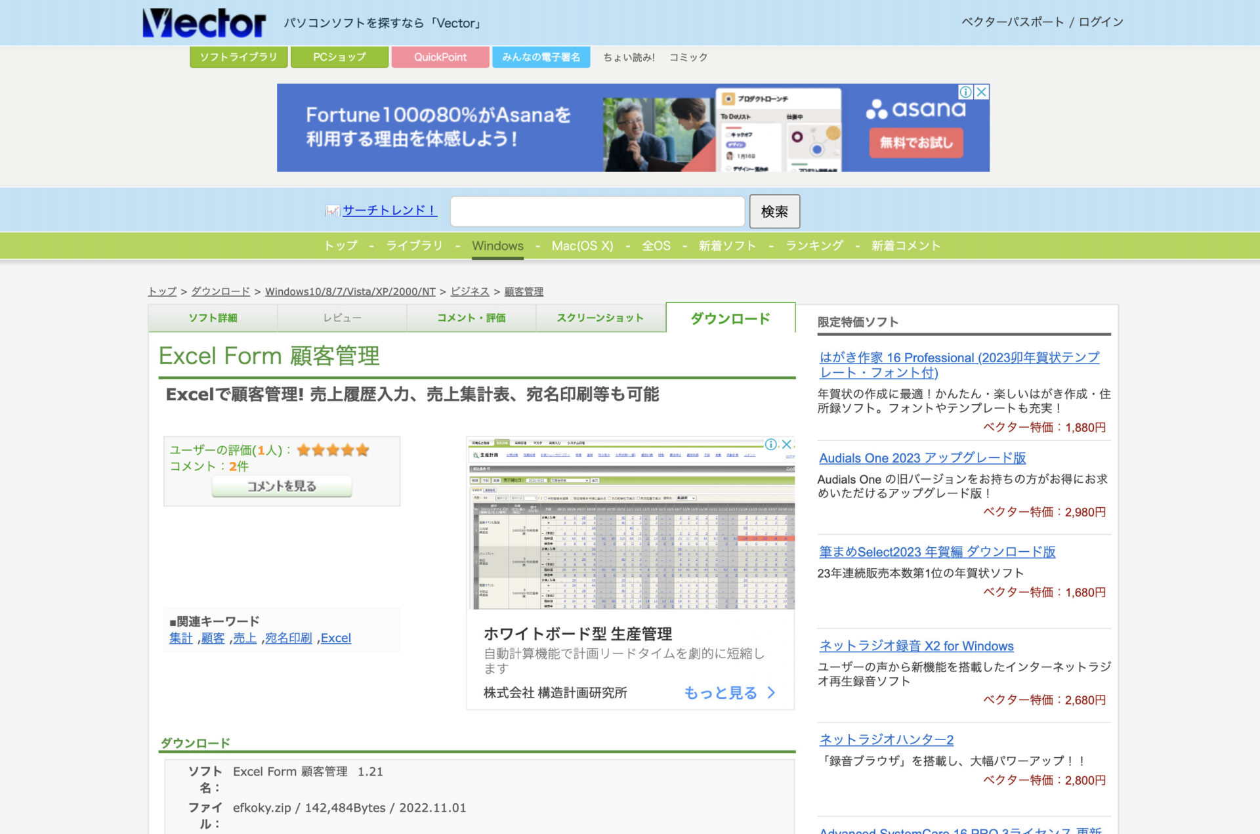This screenshot has width=1260, height=834.
Task: Select the green ソフトライブラリ button
Action: pos(238,57)
